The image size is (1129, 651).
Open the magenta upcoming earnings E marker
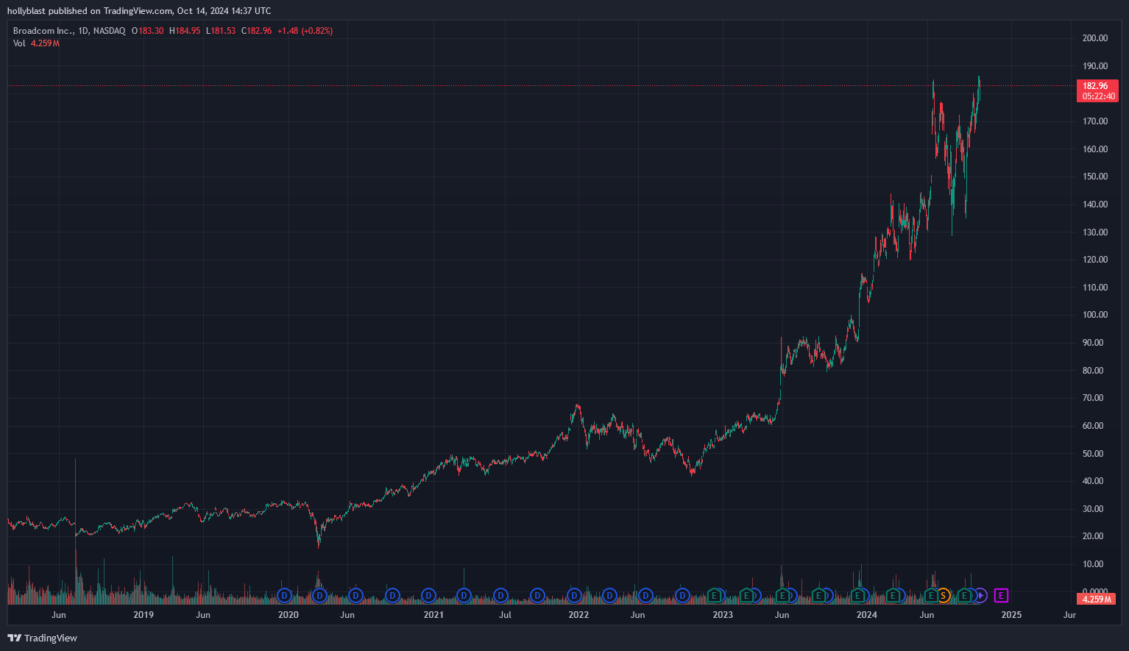(x=1001, y=595)
